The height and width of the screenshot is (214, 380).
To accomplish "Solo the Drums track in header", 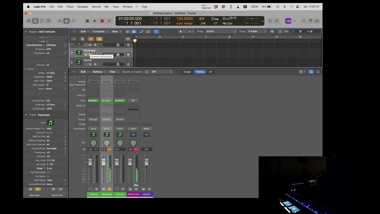I will coord(90,64).
